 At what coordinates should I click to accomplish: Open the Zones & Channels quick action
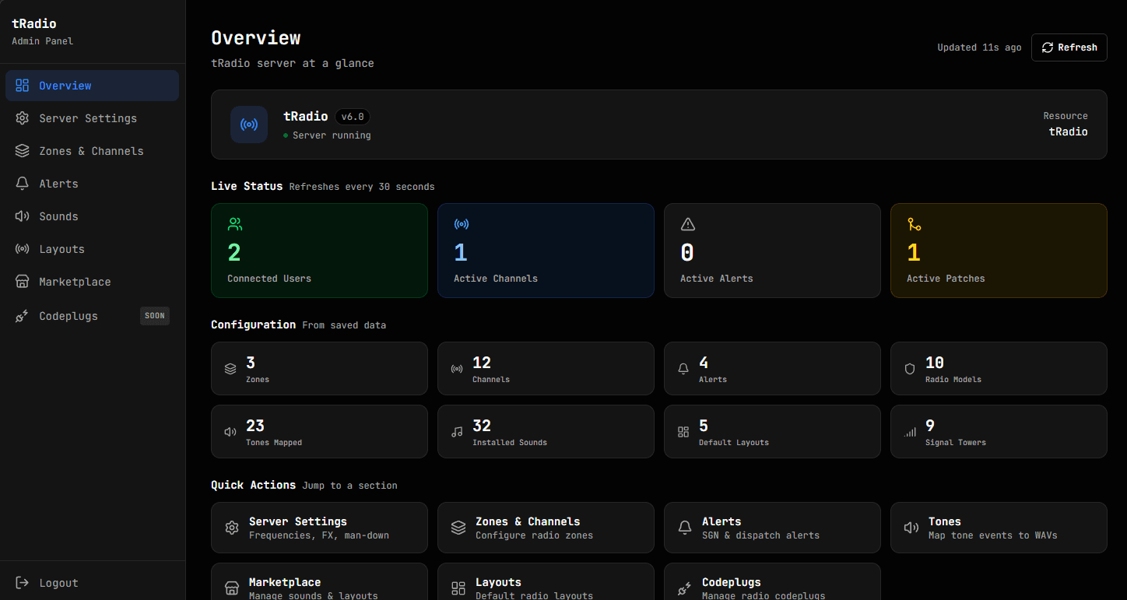pyautogui.click(x=546, y=528)
